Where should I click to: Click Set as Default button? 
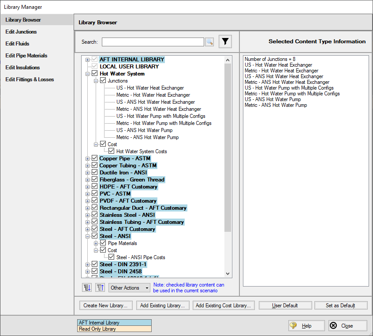click(x=341, y=306)
